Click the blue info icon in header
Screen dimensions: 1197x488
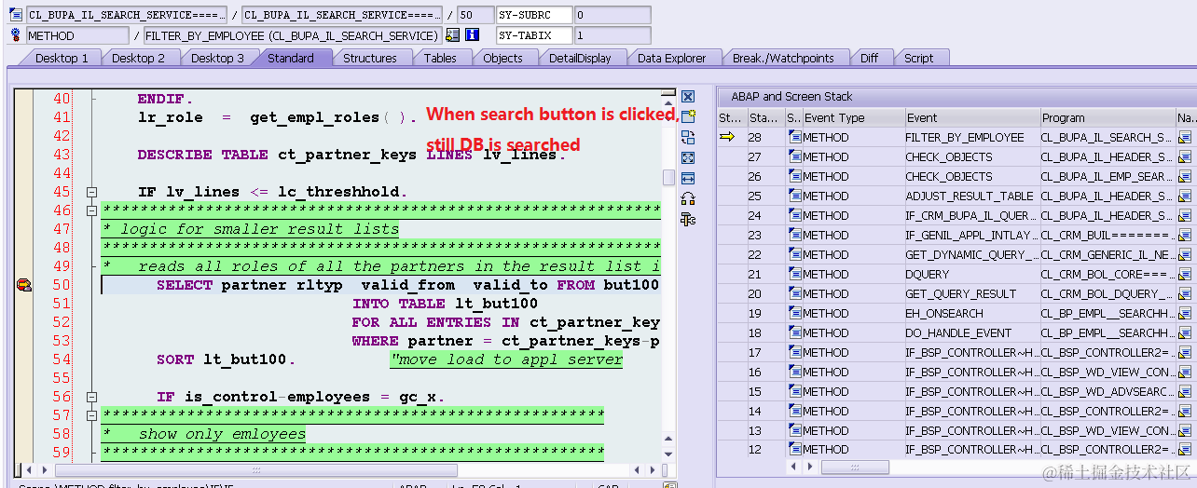point(472,35)
